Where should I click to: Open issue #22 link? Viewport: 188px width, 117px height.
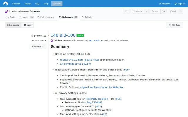coord(104,114)
